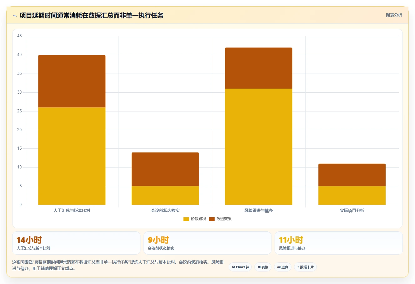Click yellow bar segment for 会议前状态核实

point(165,196)
